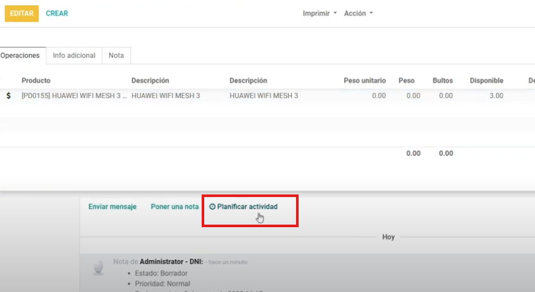Open the Info adicional tab
Screen dimensions: 535x292
point(74,56)
